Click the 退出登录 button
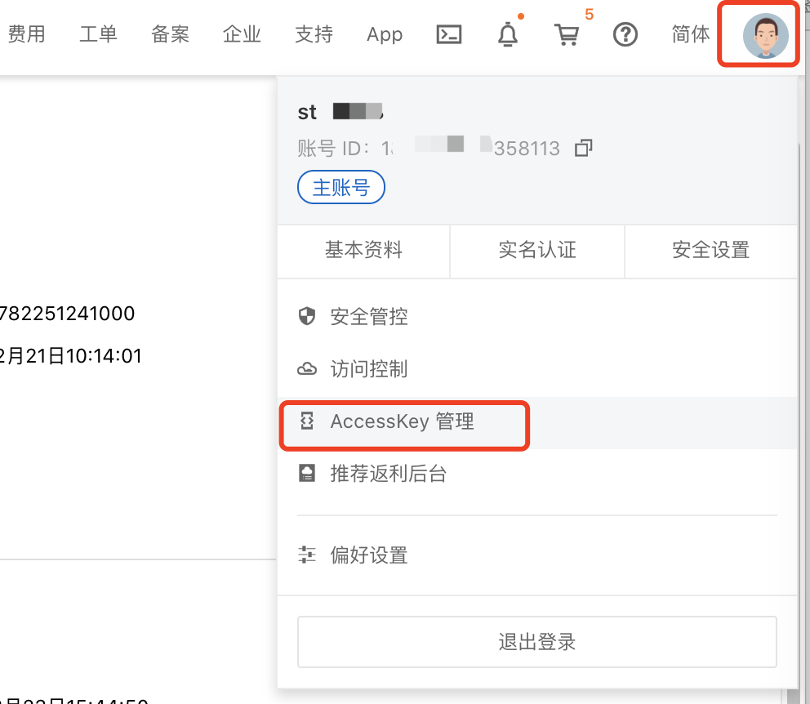Screen dimensions: 810x704 point(536,642)
